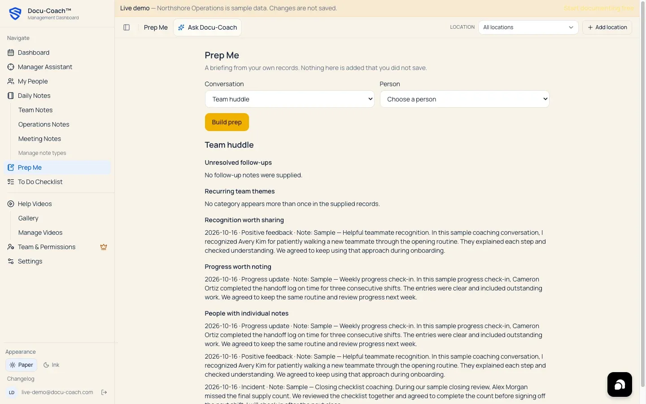Switch appearance to Paper theme
This screenshot has height=404, width=646.
pyautogui.click(x=21, y=365)
